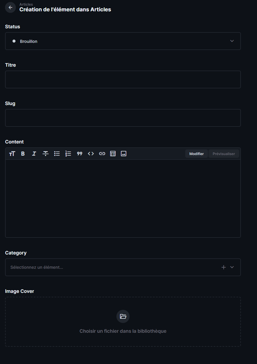Expand the Category selection chevron

(x=232, y=267)
